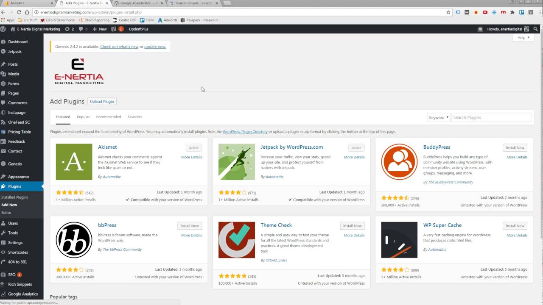The image size is (543, 305).
Task: Open the WP Super Cache thumbnail
Action: tap(399, 240)
